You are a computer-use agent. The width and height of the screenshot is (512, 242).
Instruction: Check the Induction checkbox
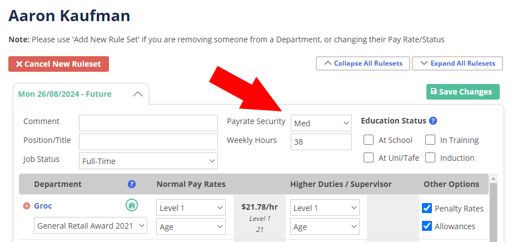[430, 158]
